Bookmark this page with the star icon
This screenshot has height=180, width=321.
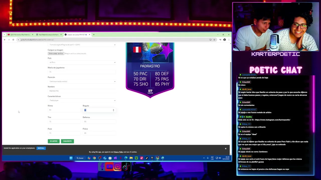214,39
